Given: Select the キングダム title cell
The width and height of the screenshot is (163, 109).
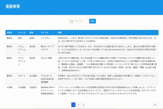Looking at the screenshot, I should 45,38.
